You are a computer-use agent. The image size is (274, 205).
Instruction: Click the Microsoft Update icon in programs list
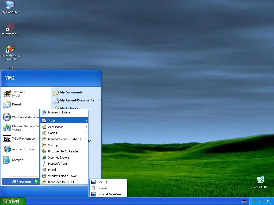coord(44,112)
